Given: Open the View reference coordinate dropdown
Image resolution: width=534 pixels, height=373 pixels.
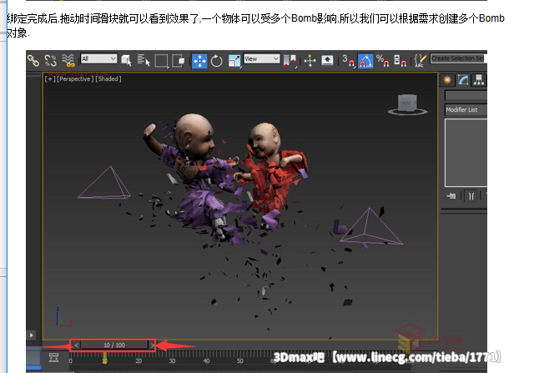Looking at the screenshot, I should point(262,59).
